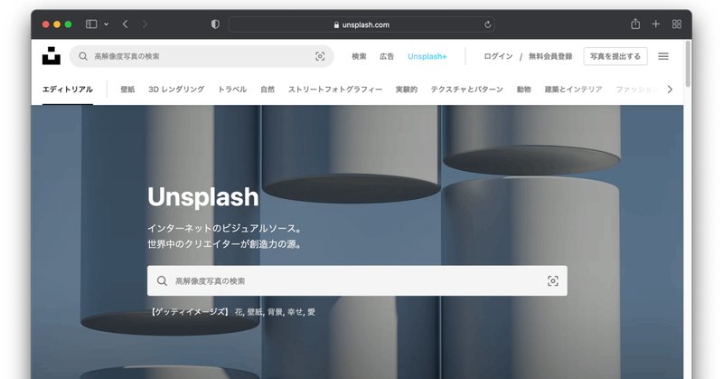
Task: Click the 写真を提出する button
Action: coord(615,56)
